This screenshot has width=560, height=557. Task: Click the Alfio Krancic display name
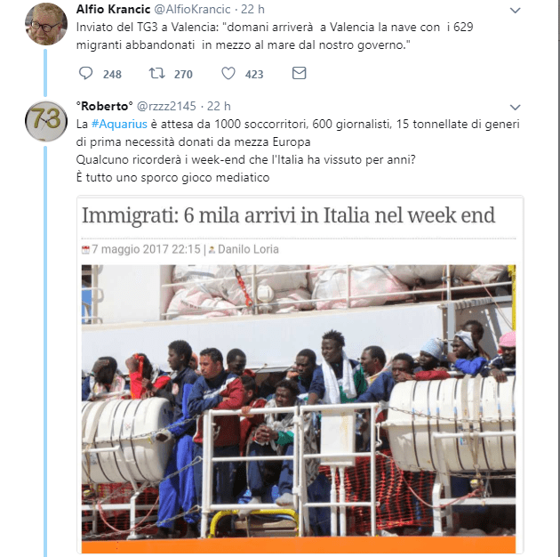[113, 9]
